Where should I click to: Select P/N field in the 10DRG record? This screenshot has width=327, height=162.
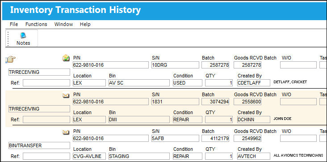(110, 65)
